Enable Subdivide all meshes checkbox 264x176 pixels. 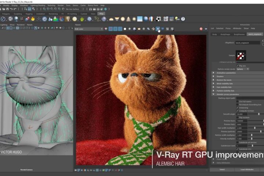237,143
